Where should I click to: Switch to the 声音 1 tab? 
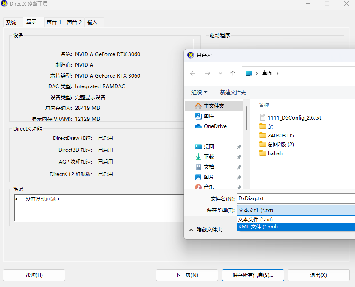click(54, 22)
